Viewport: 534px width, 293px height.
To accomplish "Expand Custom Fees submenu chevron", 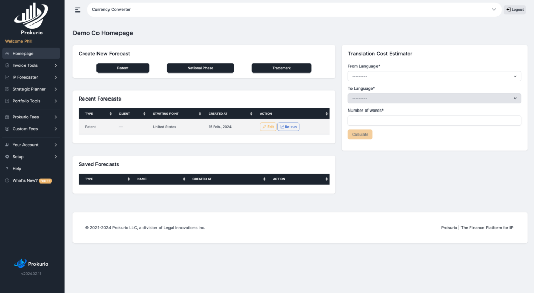I will [56, 129].
